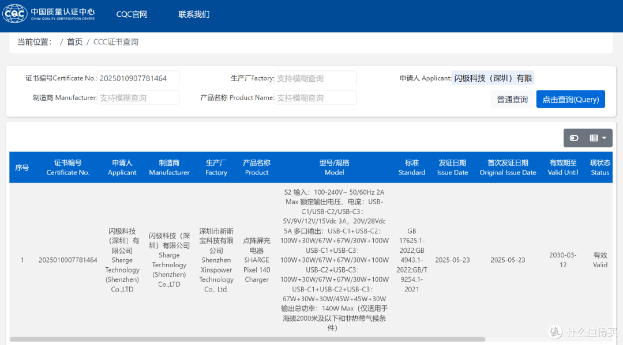623x345 pixels.
Task: Go to 首页 in the breadcrumb
Action: (x=74, y=42)
